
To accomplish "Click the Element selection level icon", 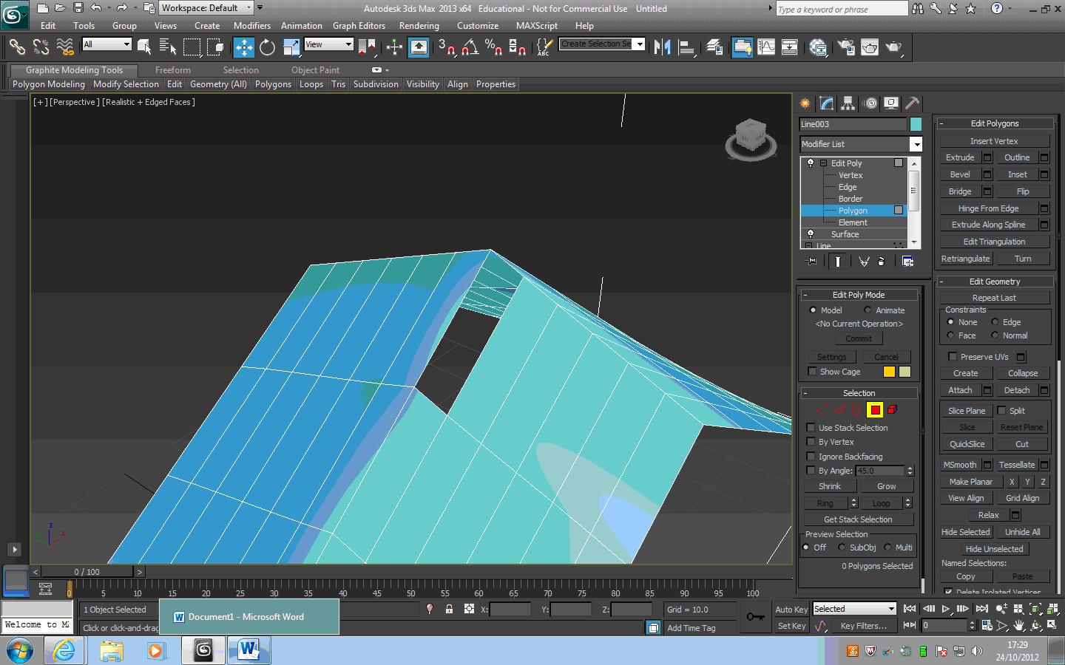I will coord(892,410).
